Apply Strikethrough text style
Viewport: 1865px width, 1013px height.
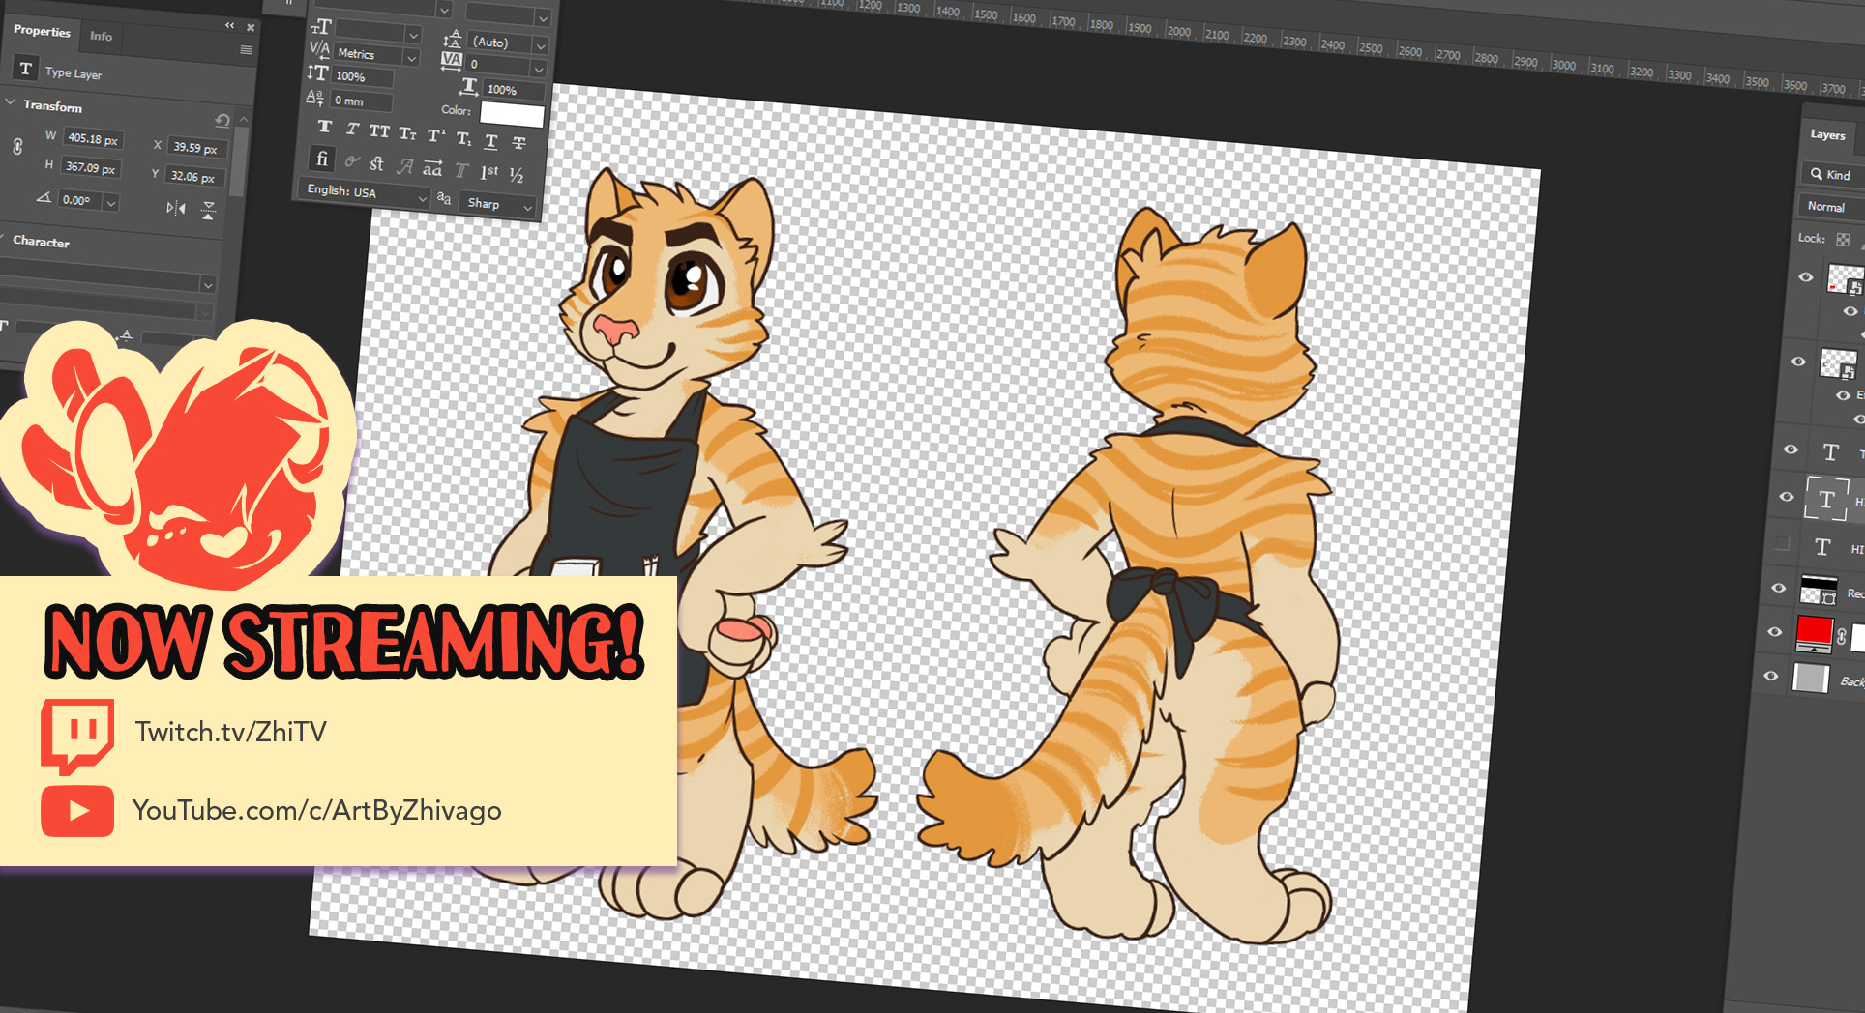(x=518, y=143)
